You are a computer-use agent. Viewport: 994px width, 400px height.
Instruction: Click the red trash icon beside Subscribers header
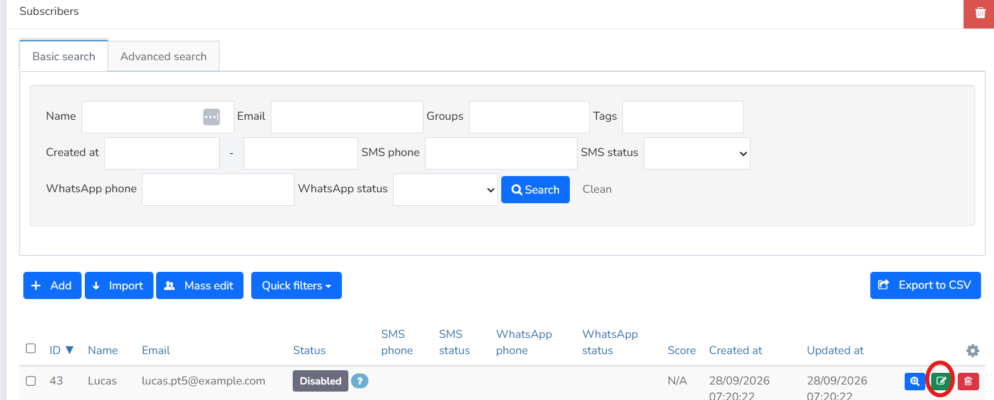point(979,13)
